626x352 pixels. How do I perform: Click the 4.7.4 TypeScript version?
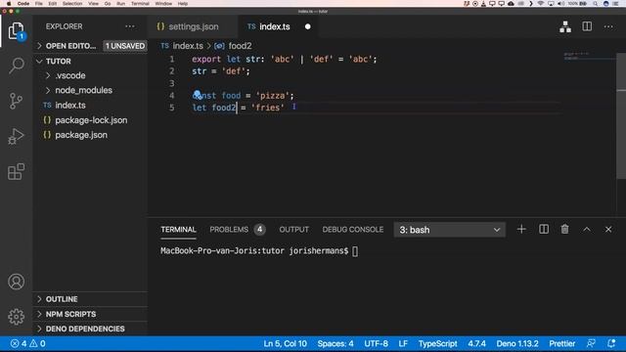[x=476, y=343]
